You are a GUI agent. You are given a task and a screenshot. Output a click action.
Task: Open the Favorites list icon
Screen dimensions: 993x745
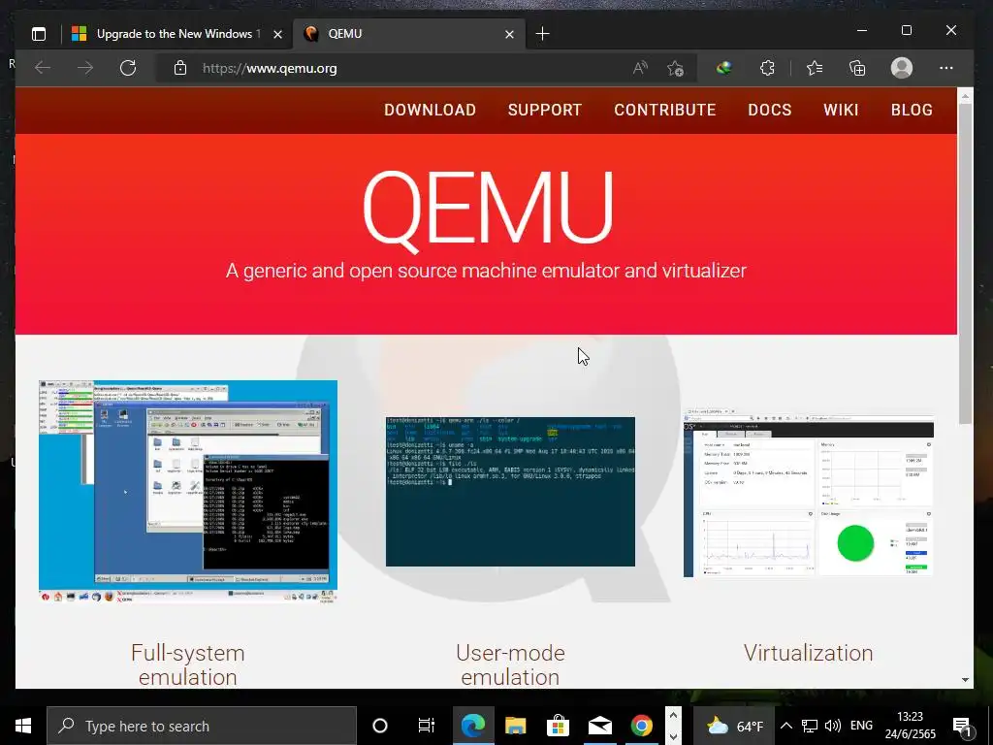click(815, 68)
